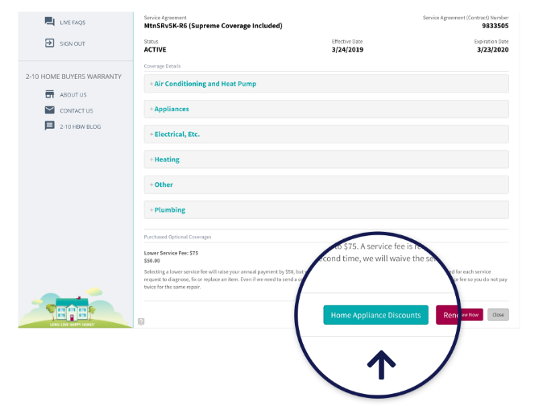Click the Home Appliance Discounts button
Screen dimensions: 543x406
click(375, 315)
